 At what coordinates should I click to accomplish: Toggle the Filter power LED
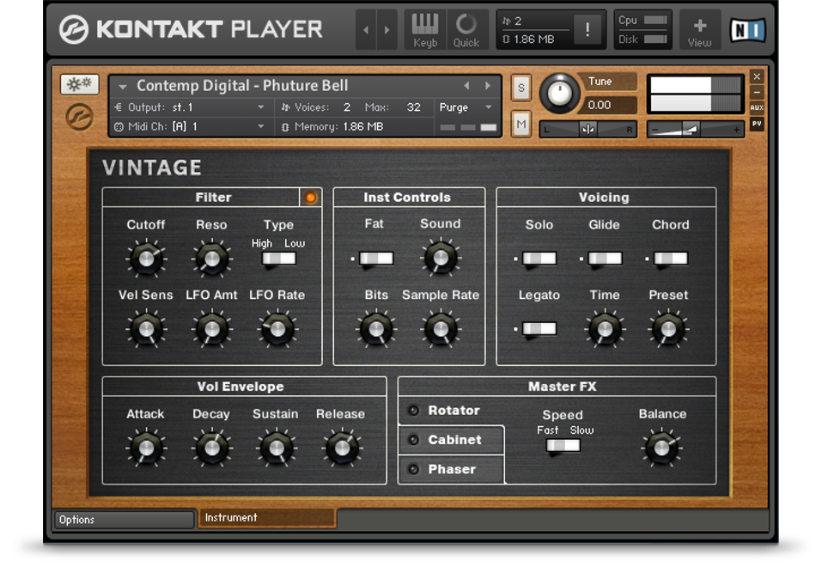(311, 198)
